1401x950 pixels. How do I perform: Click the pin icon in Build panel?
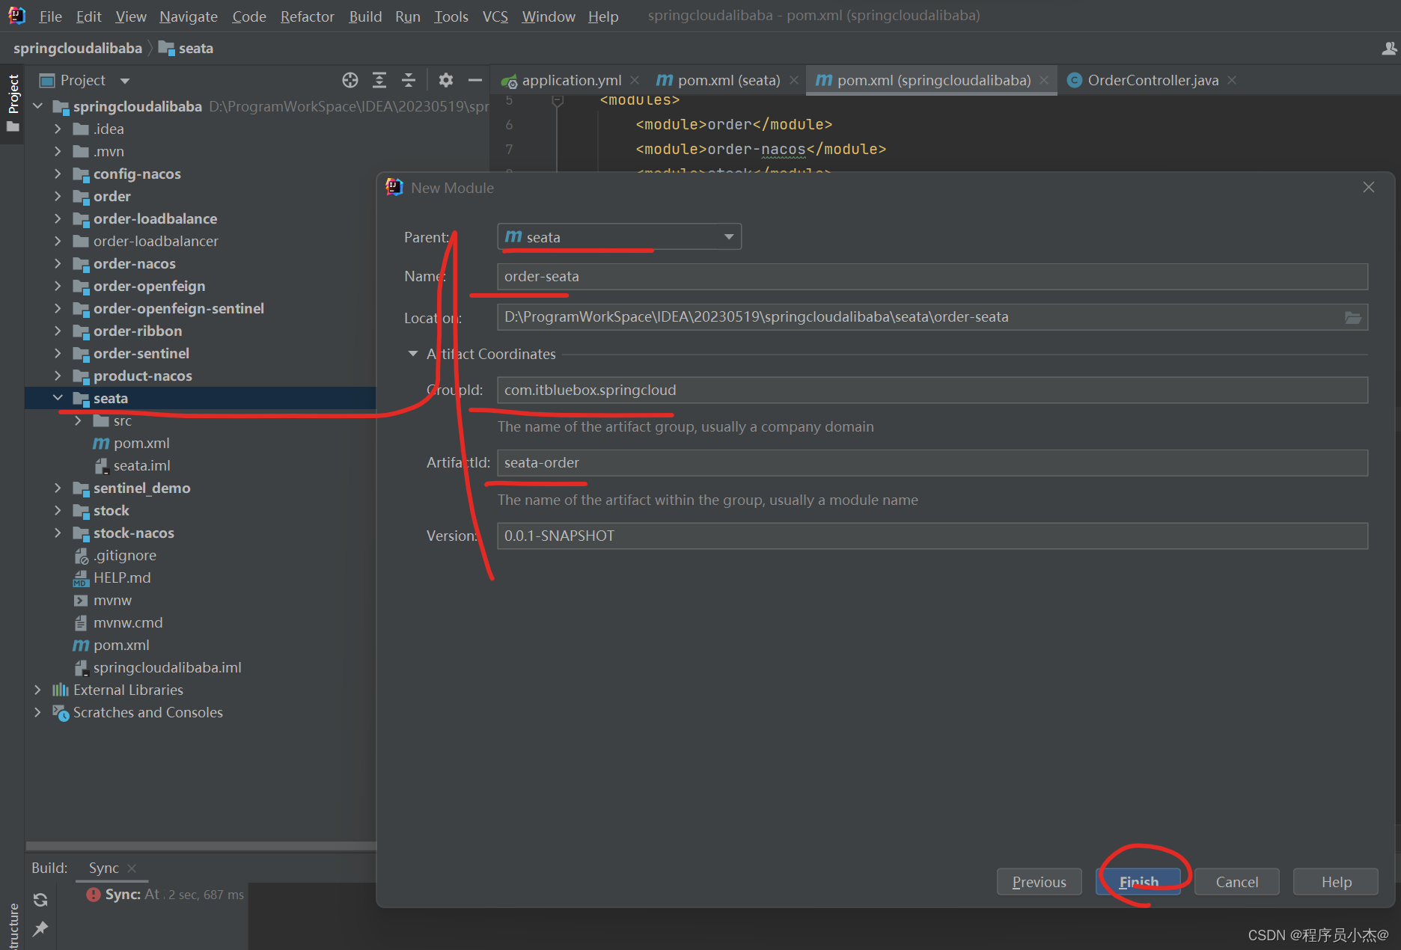tap(40, 929)
